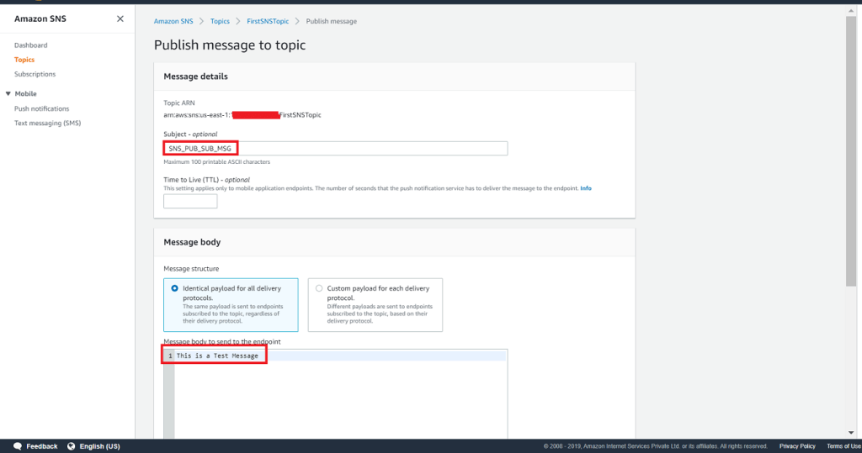Viewport: 862px width, 453px height.
Task: Open the Terms of Use footer link
Action: (843, 446)
